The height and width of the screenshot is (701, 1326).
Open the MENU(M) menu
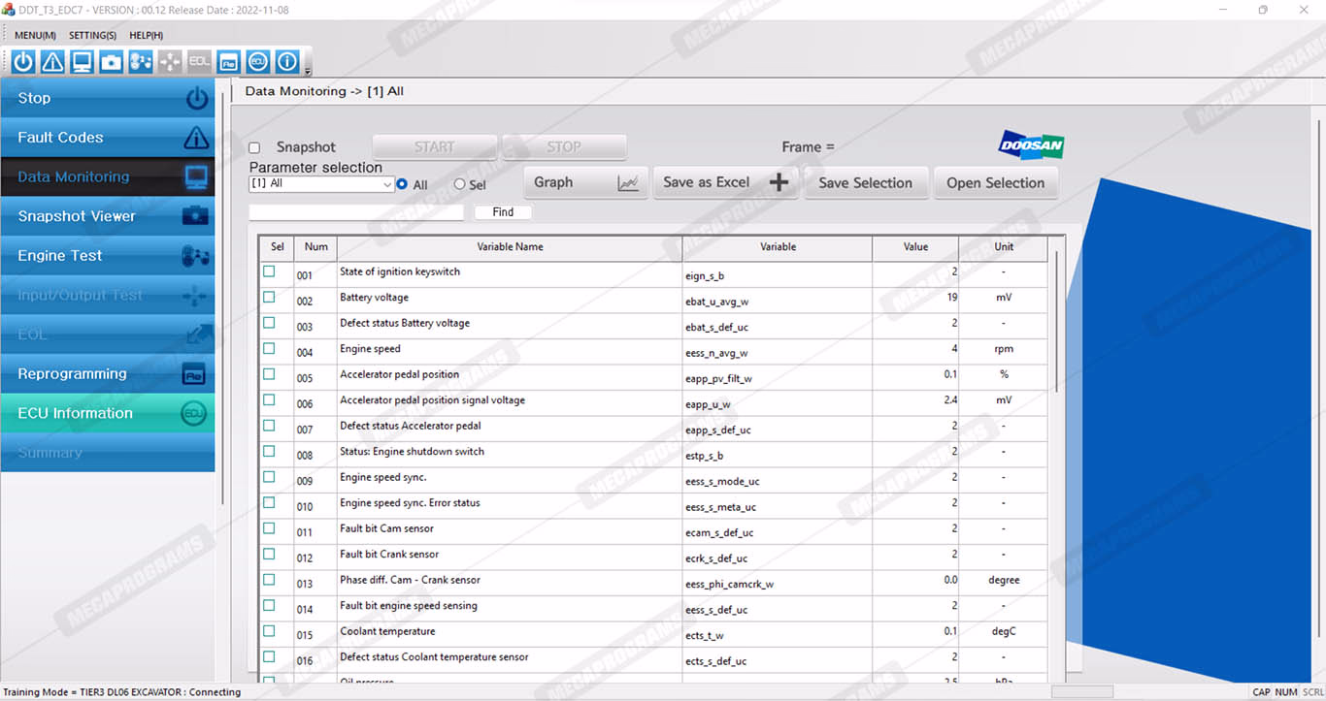tap(35, 36)
